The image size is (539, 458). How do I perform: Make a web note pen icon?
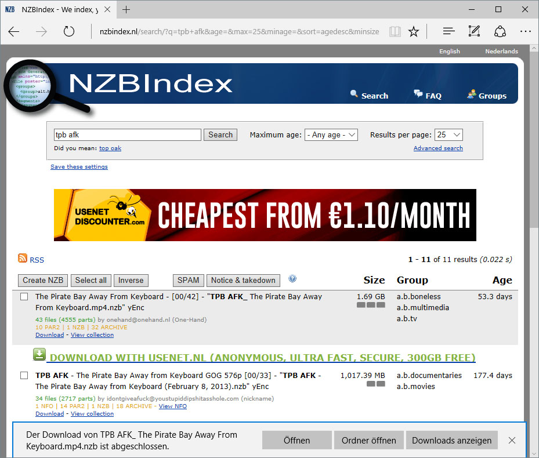(475, 31)
